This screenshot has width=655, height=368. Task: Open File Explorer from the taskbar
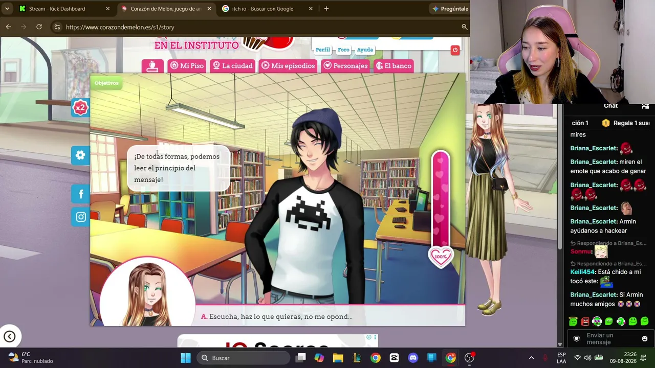click(x=338, y=358)
